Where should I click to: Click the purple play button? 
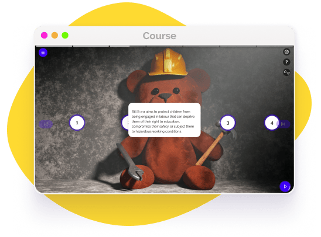[x=285, y=186]
